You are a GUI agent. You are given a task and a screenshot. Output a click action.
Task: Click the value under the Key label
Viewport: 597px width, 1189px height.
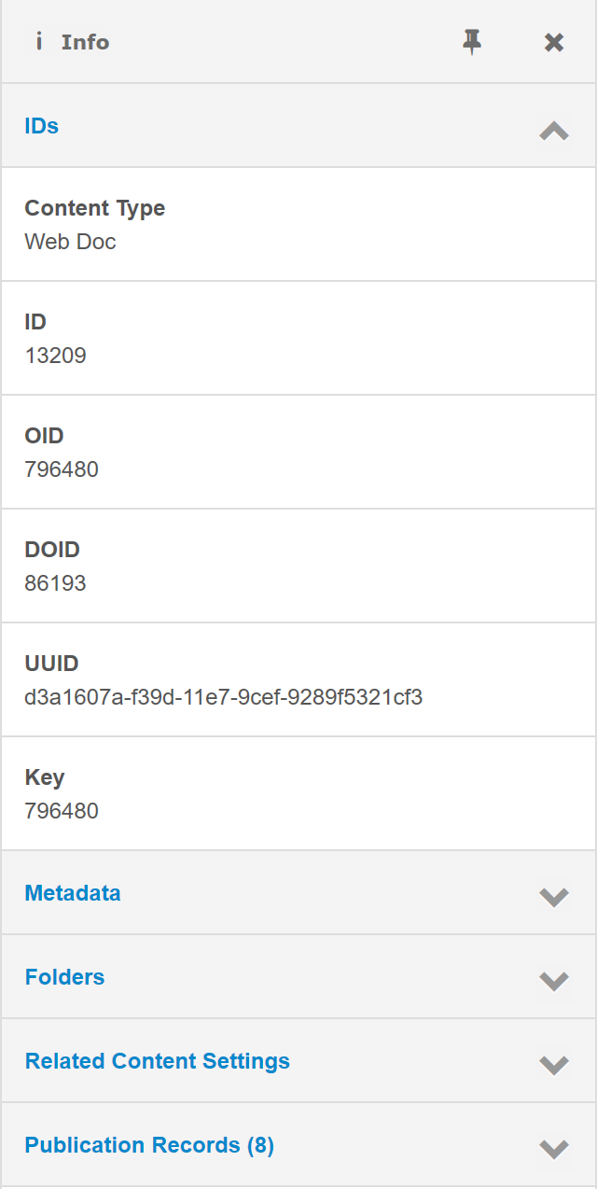click(x=62, y=811)
